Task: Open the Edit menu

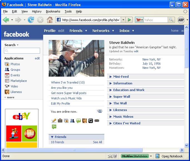Action: tap(14, 11)
